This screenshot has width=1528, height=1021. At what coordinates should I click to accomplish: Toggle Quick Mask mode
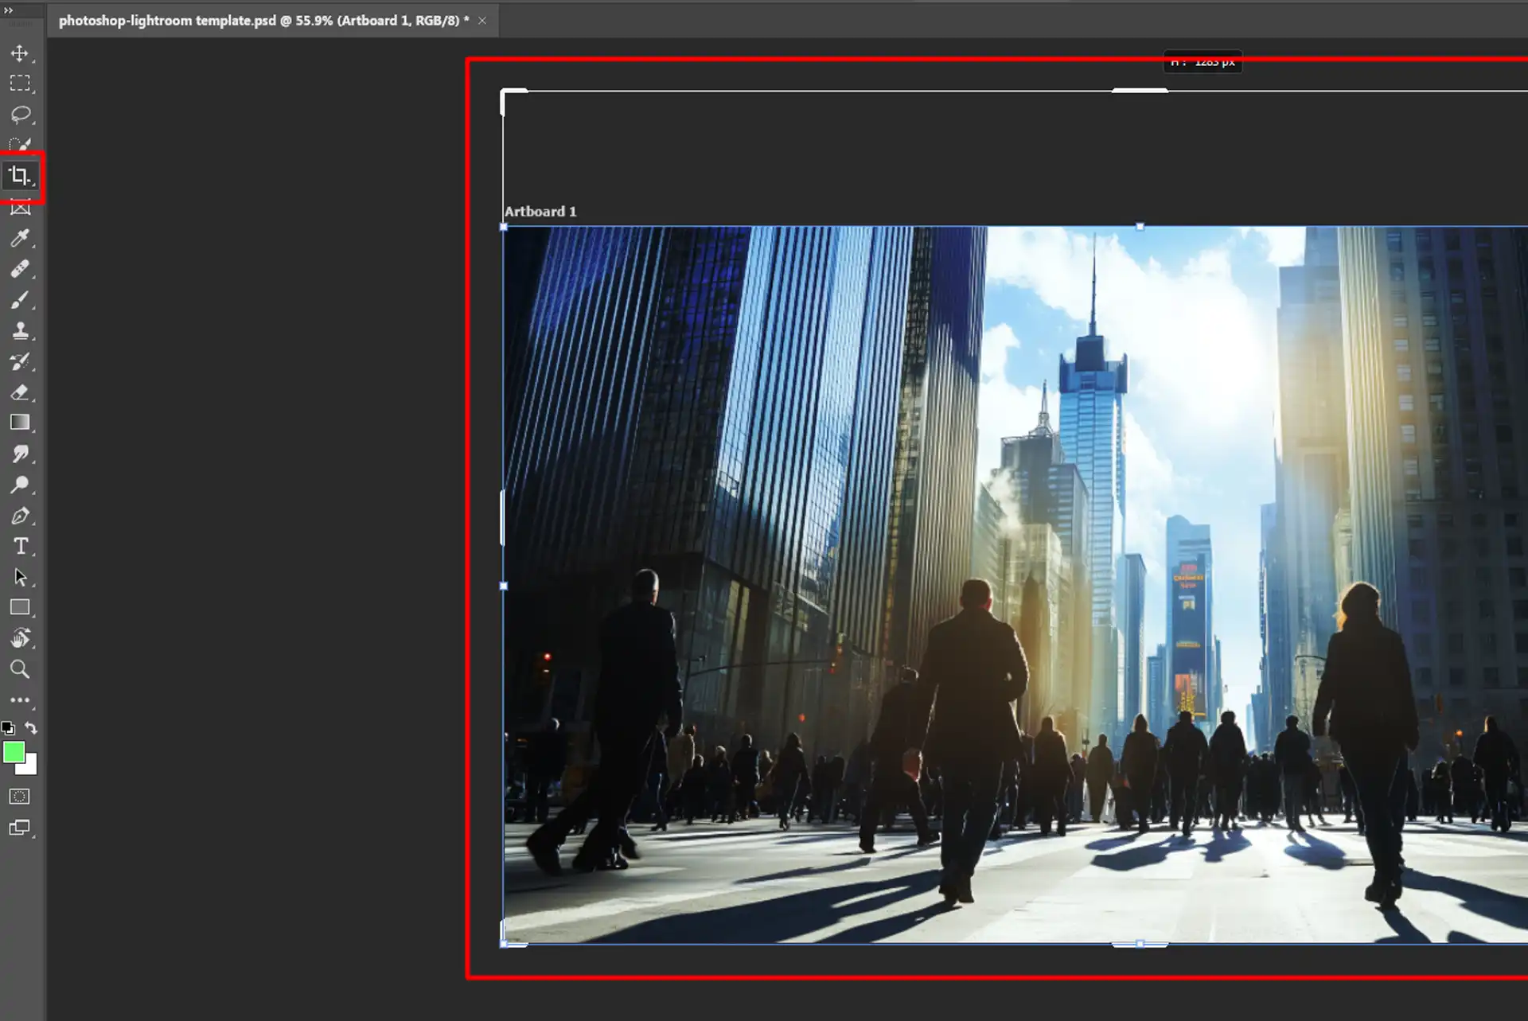tap(20, 797)
